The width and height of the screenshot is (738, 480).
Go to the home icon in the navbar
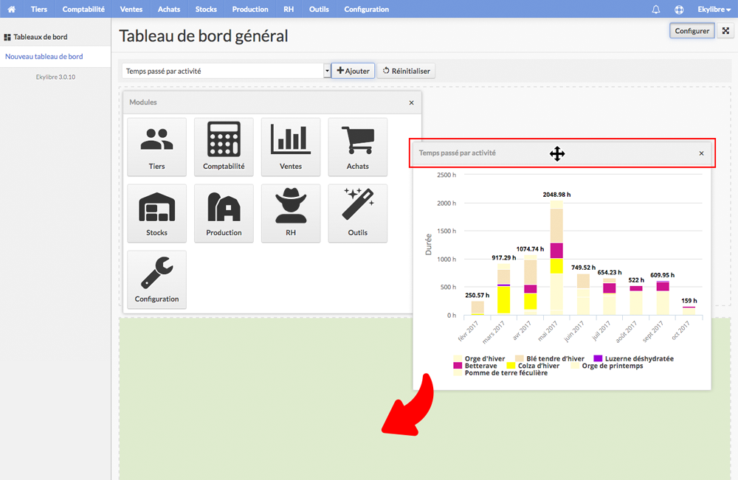11,9
